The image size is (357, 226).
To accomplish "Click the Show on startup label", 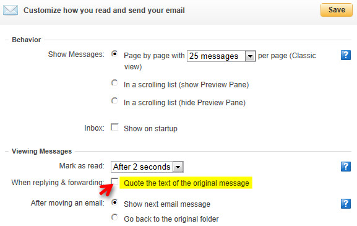I will click(150, 129).
